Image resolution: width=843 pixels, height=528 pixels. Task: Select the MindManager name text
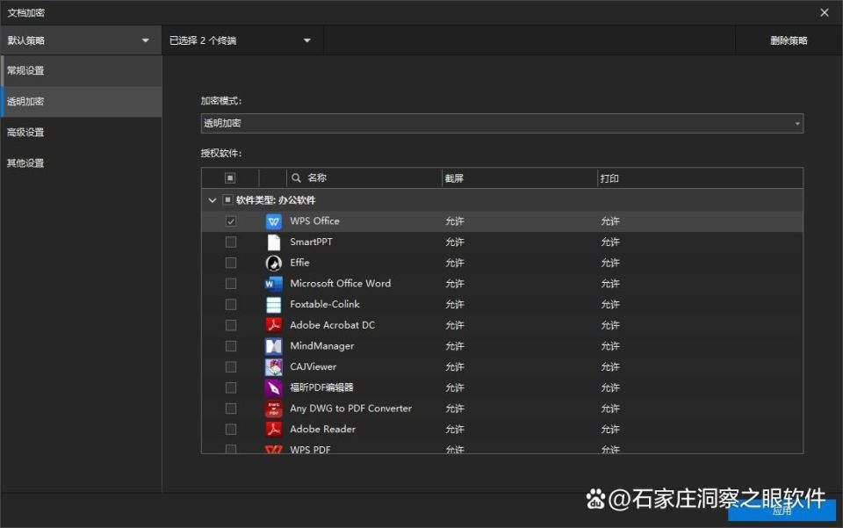coord(322,346)
